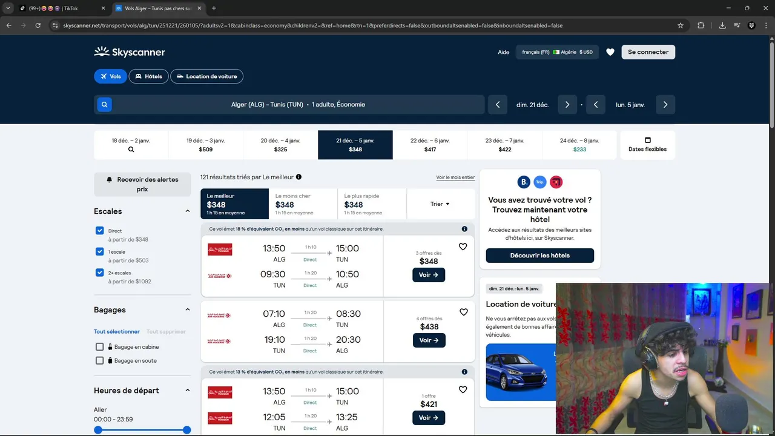Collapse the Bagages filter section
775x436 pixels.
[x=187, y=310]
